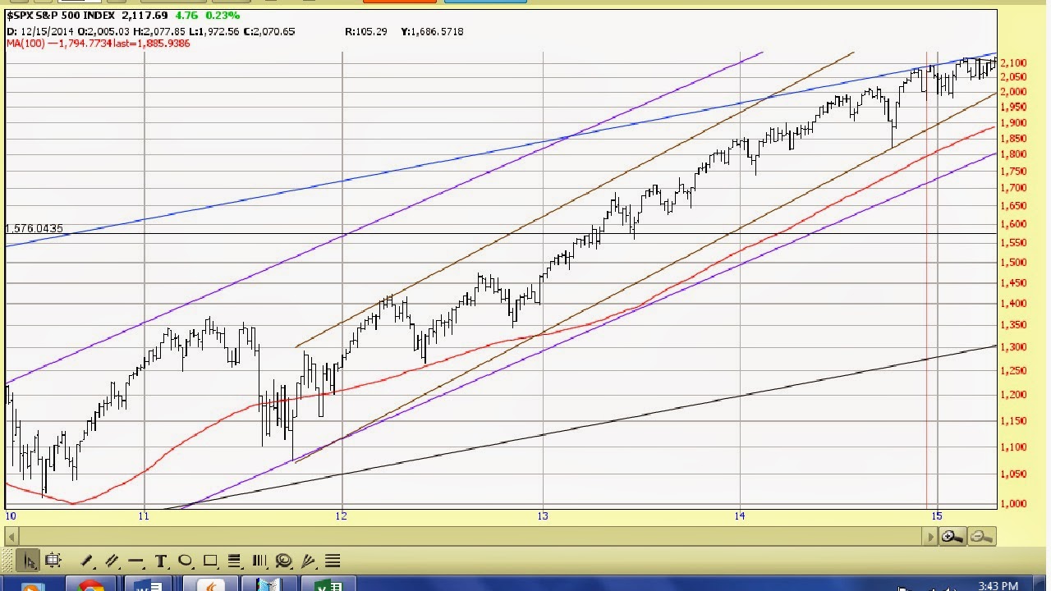Image resolution: width=1051 pixels, height=591 pixels.
Task: Zoom in with the magnifier plus
Action: click(x=952, y=536)
